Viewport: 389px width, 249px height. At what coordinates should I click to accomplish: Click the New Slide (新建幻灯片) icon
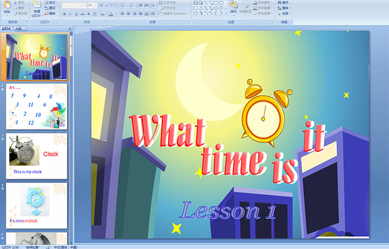(x=37, y=4)
